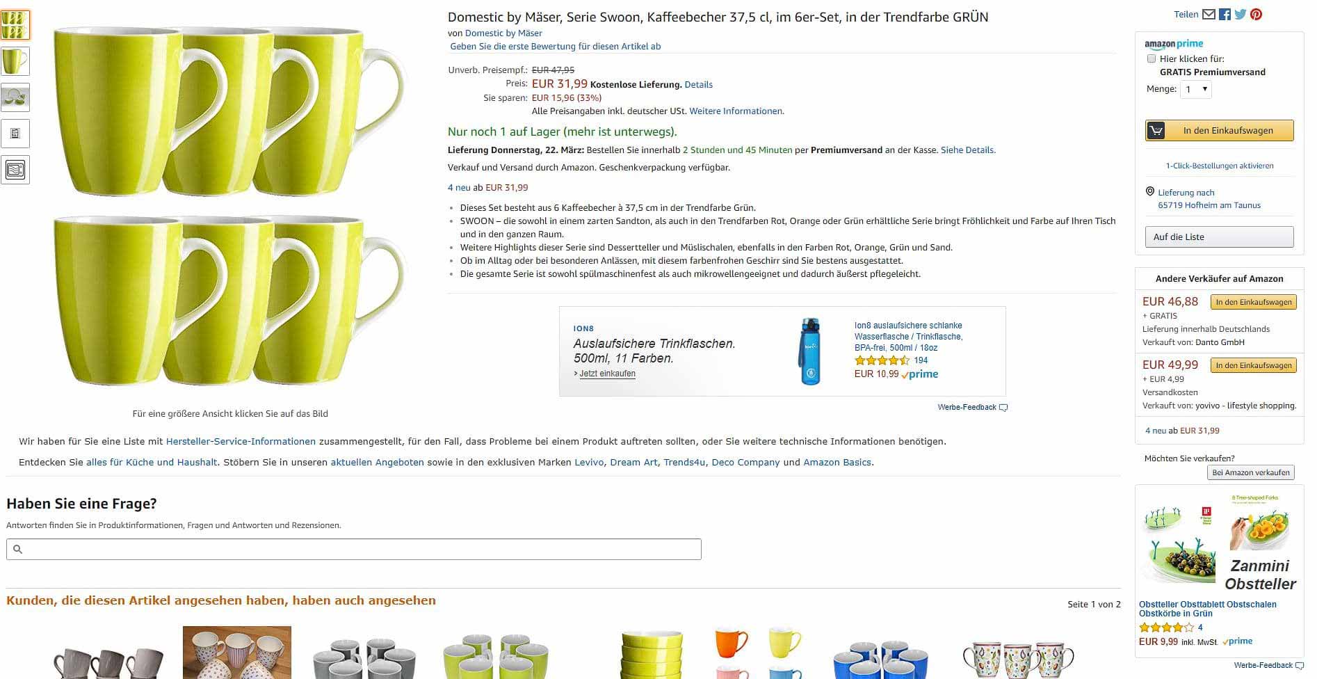Share the product on Facebook
This screenshot has height=679, width=1317.
click(1225, 15)
